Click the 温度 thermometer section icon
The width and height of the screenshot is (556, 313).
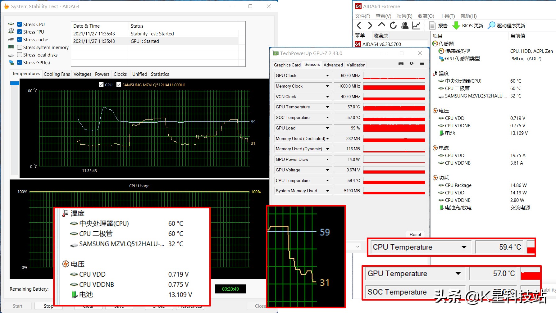click(435, 73)
